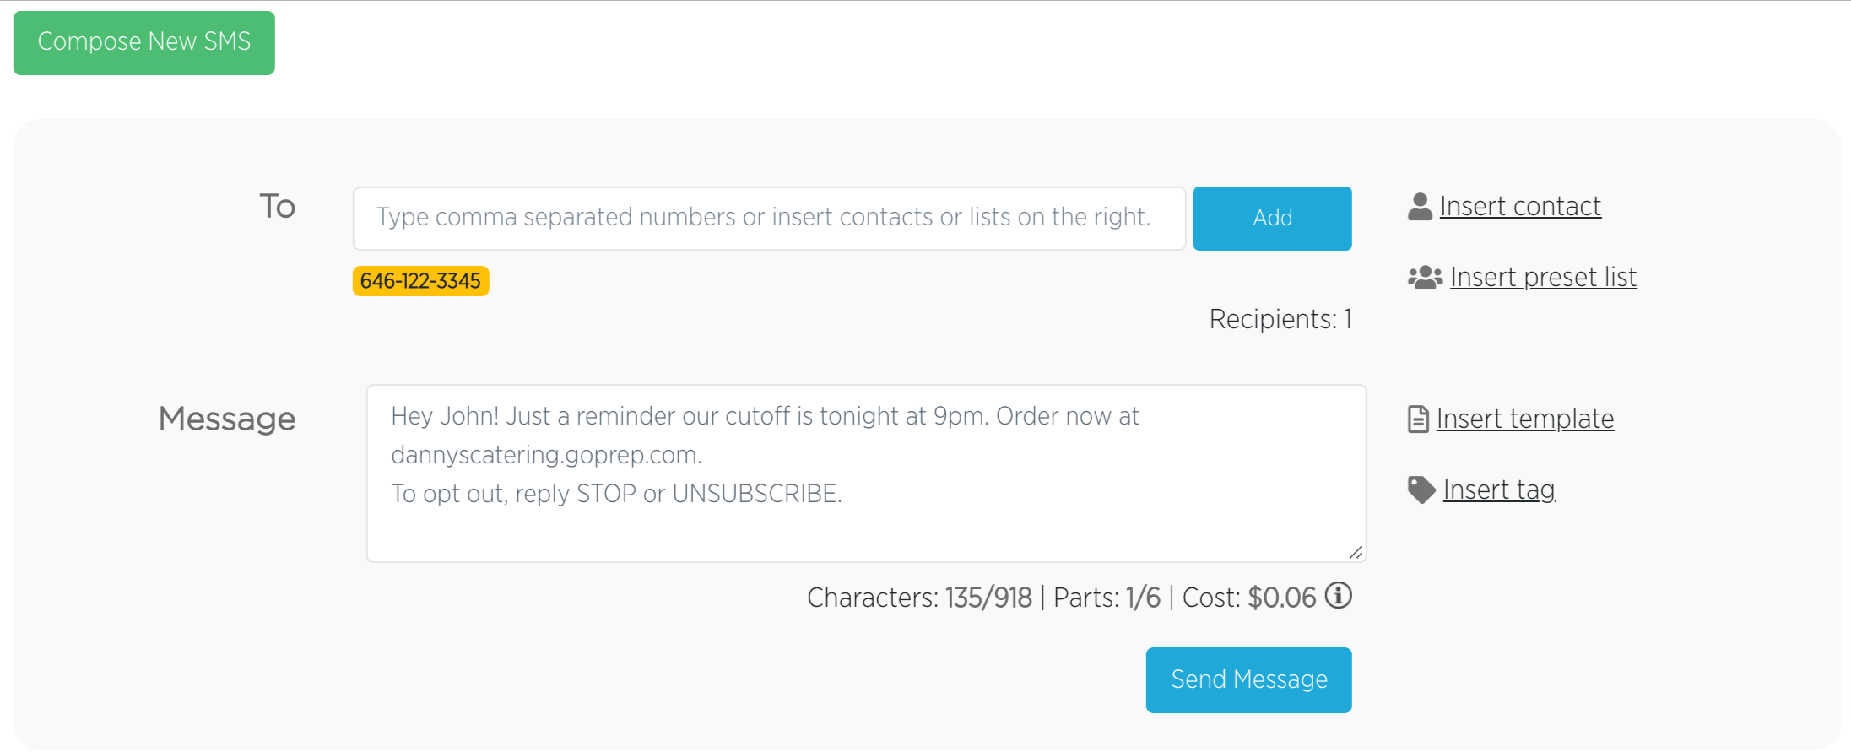Select the 646-122-3345 recipient chip

pyautogui.click(x=420, y=281)
